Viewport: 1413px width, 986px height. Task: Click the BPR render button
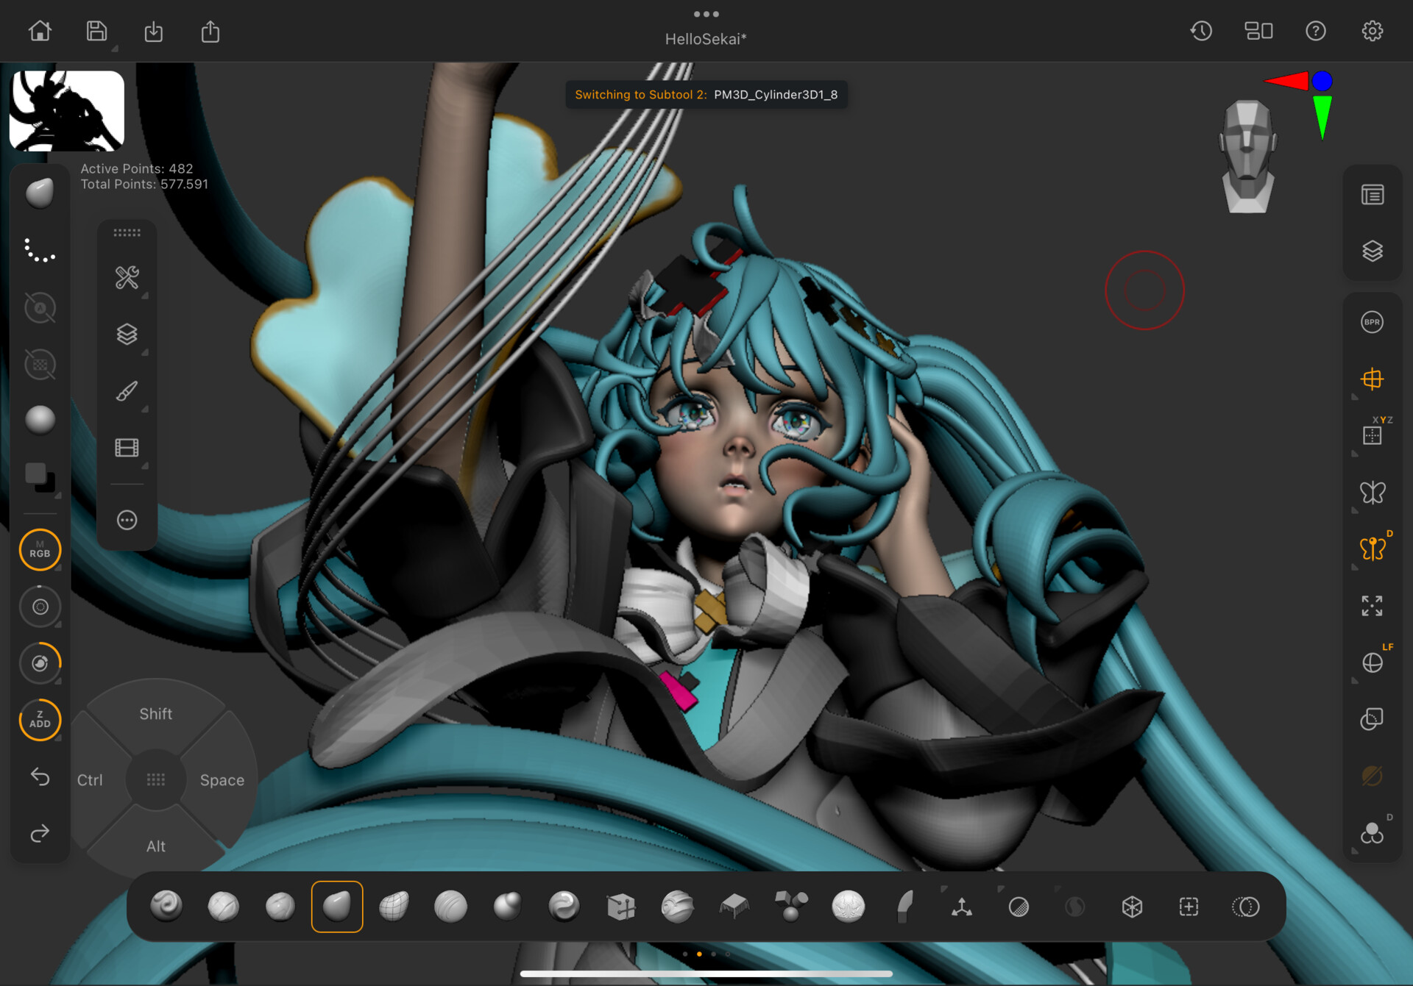(1372, 322)
